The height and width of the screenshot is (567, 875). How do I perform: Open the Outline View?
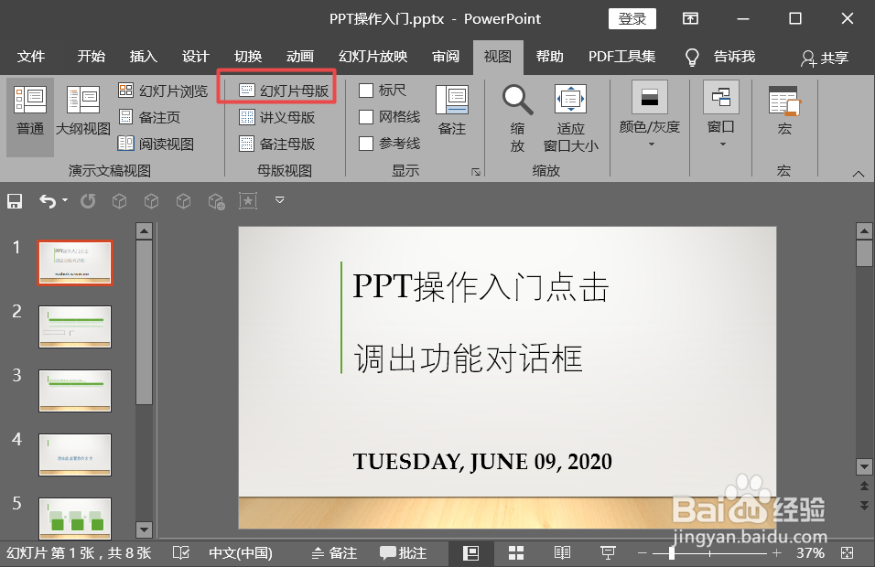tap(83, 112)
